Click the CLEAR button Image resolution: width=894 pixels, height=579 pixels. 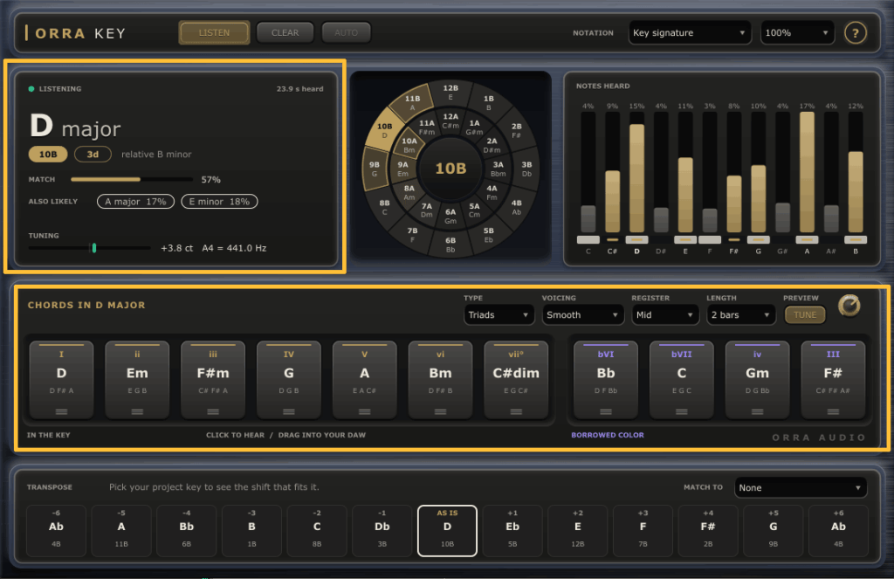285,32
